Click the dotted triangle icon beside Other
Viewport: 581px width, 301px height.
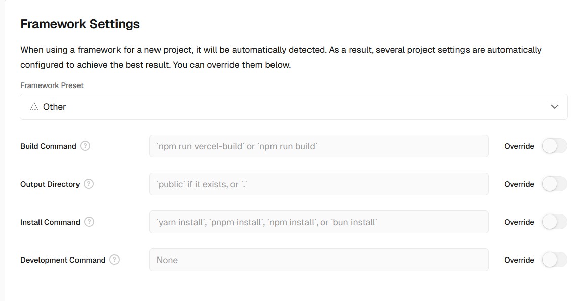coord(34,107)
